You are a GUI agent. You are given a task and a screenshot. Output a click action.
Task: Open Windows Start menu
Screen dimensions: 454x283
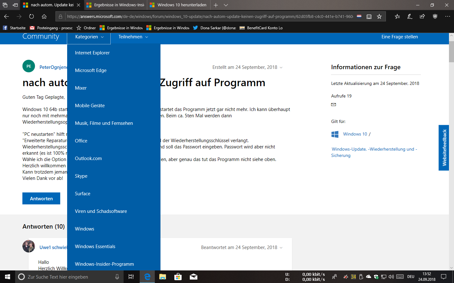click(x=8, y=277)
